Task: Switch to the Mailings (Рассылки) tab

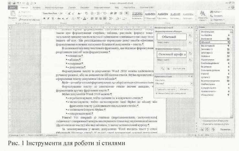Action: click(85, 7)
